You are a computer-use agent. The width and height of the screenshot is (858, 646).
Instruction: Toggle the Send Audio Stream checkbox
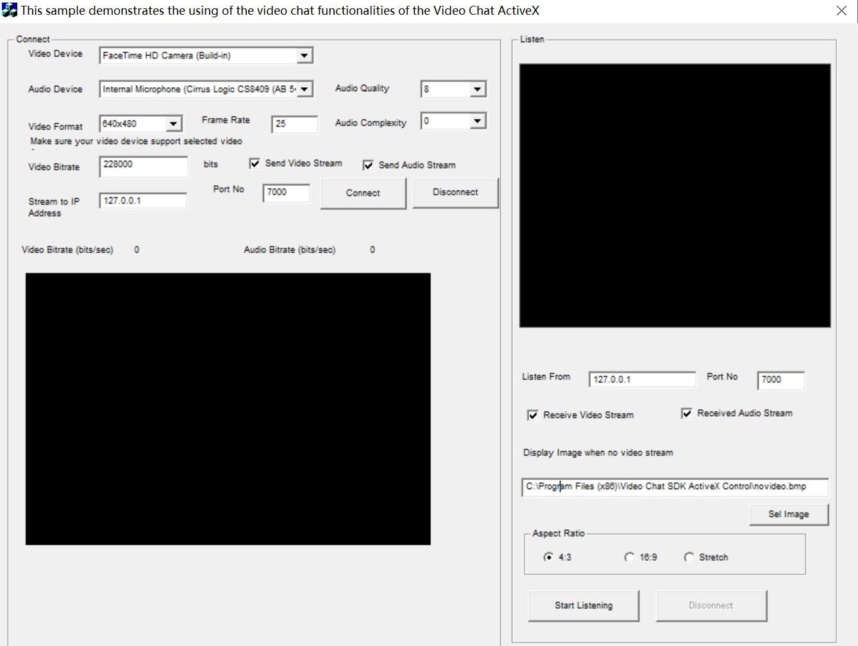click(x=368, y=165)
